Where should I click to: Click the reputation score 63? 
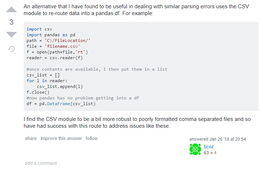[206, 153]
